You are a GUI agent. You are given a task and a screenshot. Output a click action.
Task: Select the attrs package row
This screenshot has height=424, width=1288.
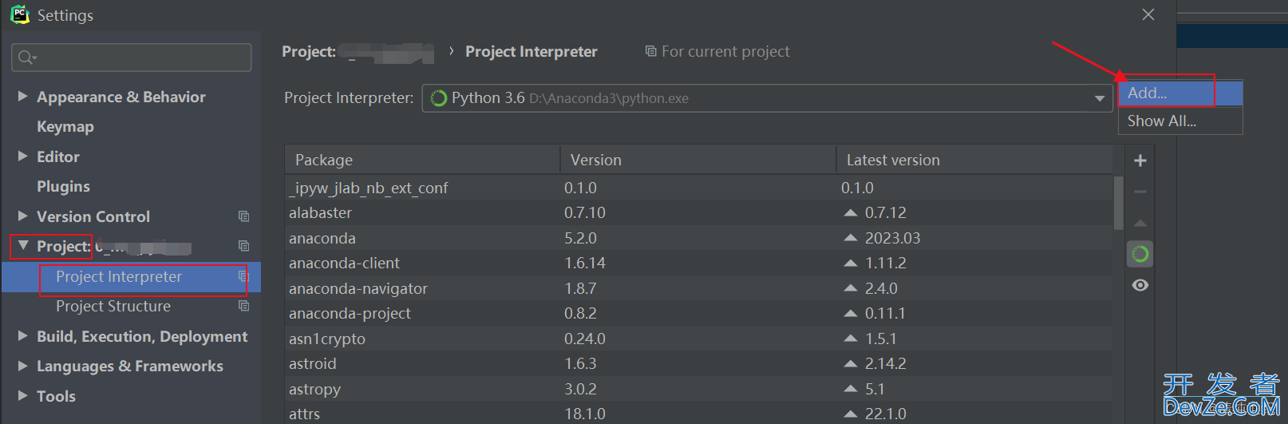[698, 414]
